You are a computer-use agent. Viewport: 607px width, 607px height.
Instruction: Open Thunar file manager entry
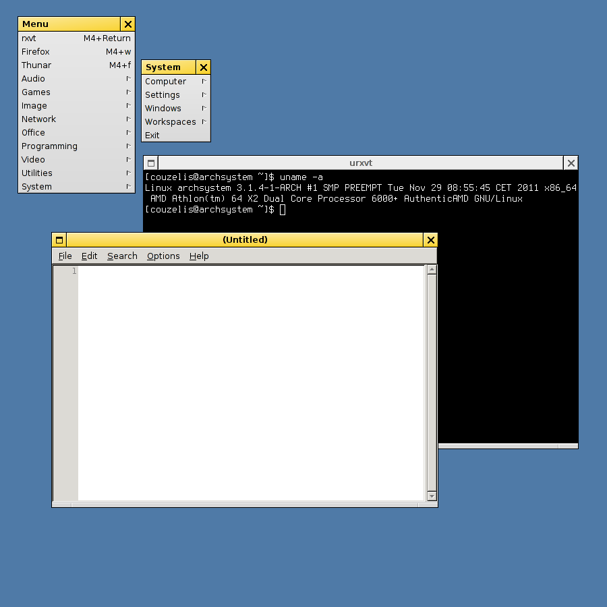tap(76, 65)
